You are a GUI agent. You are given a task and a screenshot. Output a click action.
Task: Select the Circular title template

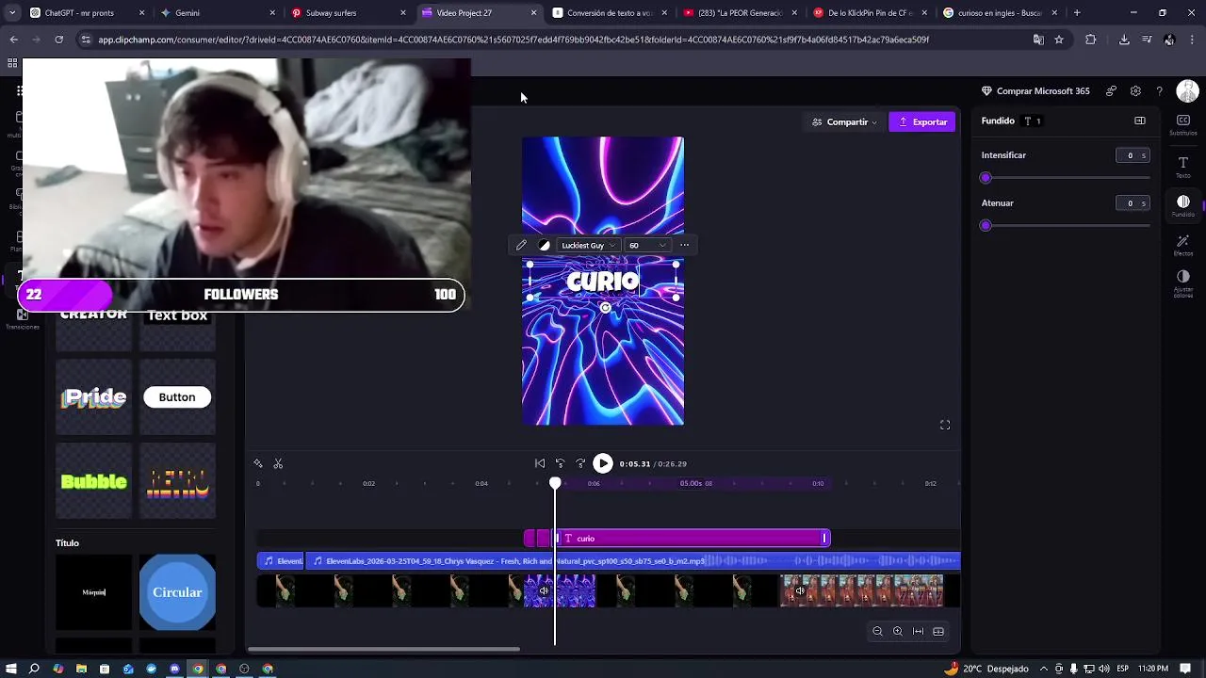point(177,592)
